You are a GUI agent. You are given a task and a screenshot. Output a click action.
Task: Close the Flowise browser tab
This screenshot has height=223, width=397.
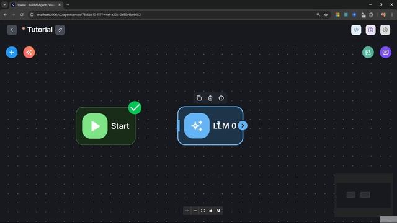[60, 4]
